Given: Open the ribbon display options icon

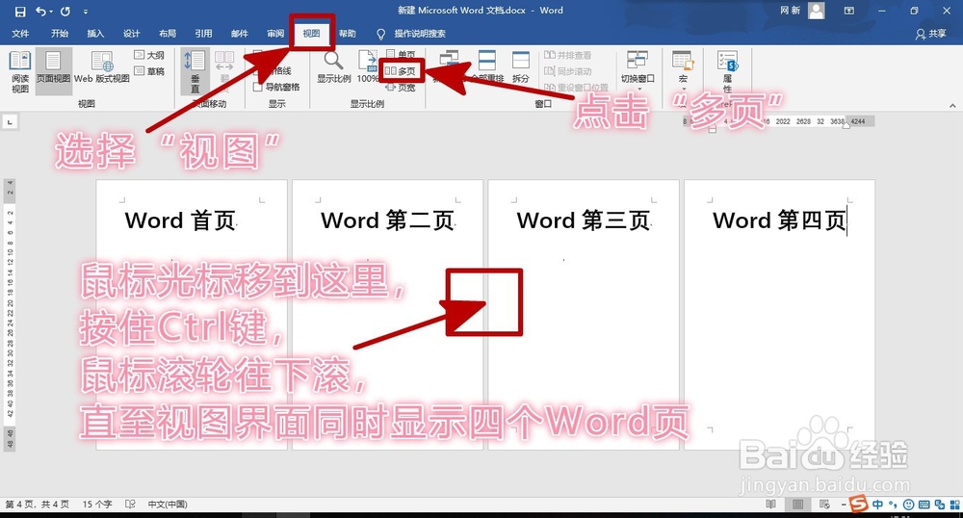Looking at the screenshot, I should (848, 11).
